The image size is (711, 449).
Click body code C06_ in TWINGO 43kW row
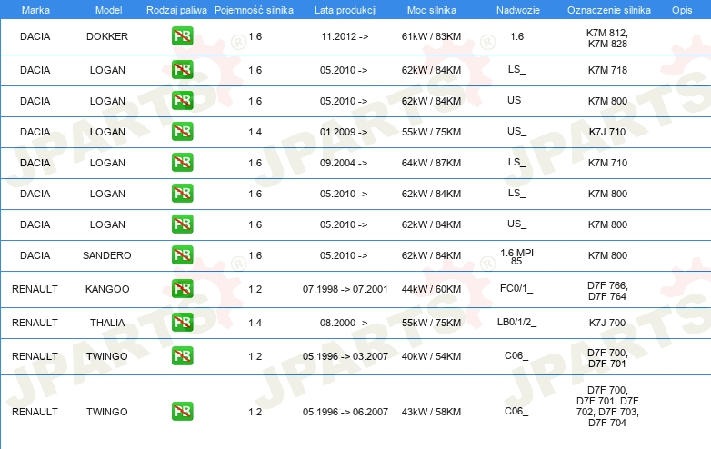point(516,411)
